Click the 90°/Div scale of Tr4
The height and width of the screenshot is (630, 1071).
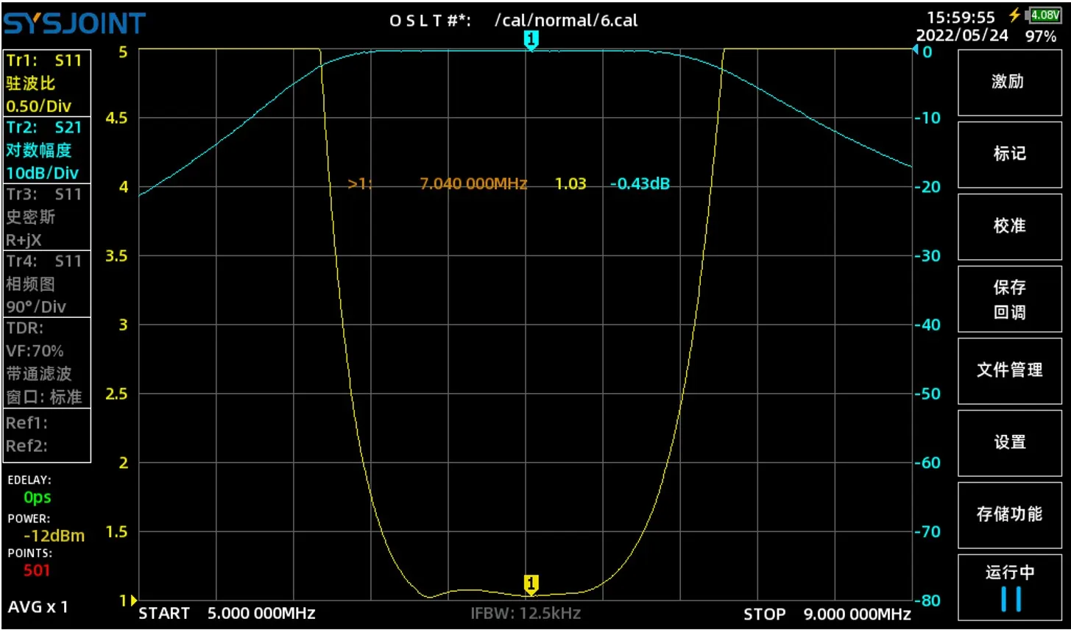pyautogui.click(x=36, y=307)
